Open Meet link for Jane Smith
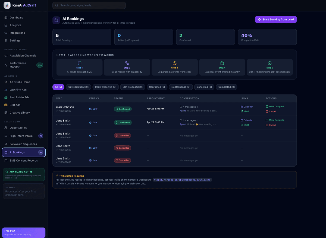The image size is (326, 238). click(x=245, y=125)
